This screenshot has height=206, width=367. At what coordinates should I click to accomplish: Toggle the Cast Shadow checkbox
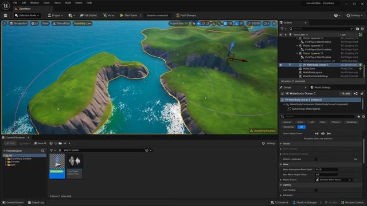(x=316, y=190)
